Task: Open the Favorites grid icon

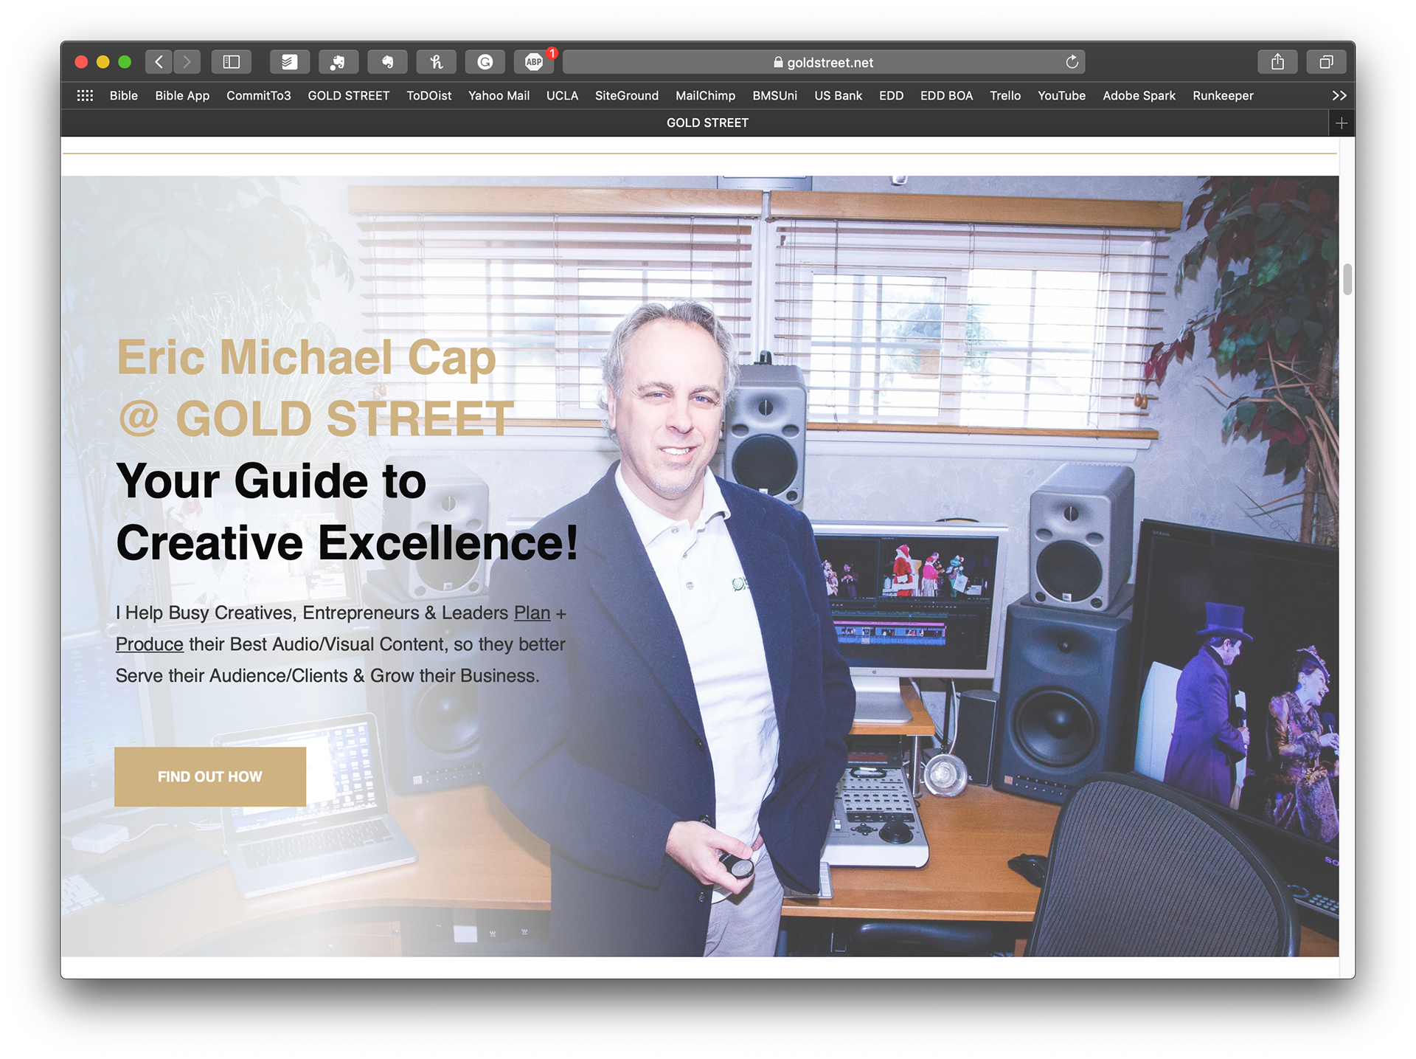Action: pyautogui.click(x=86, y=95)
